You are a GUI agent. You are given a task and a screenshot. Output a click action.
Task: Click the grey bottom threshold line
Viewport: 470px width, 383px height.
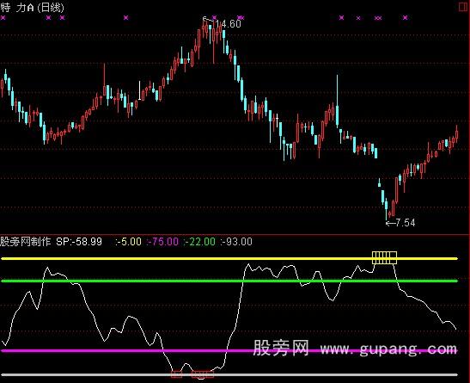[x=229, y=375]
